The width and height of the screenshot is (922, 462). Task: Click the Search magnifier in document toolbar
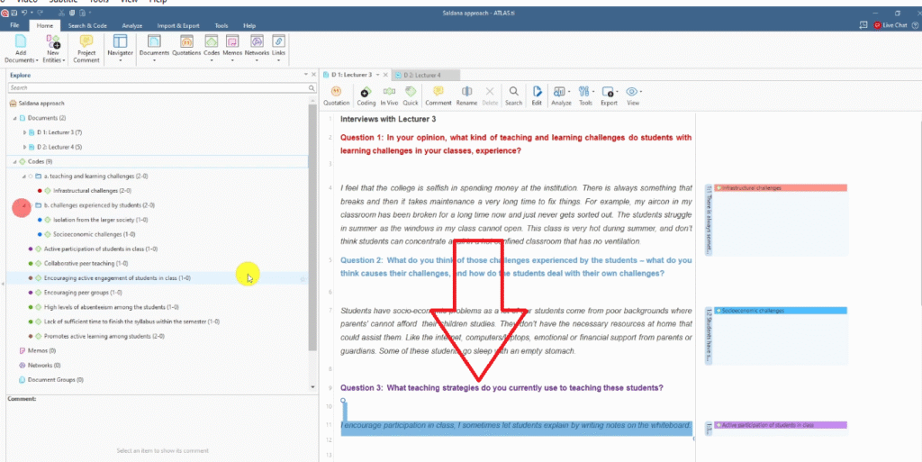pyautogui.click(x=513, y=95)
